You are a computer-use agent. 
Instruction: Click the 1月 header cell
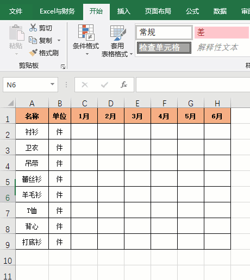(84, 116)
